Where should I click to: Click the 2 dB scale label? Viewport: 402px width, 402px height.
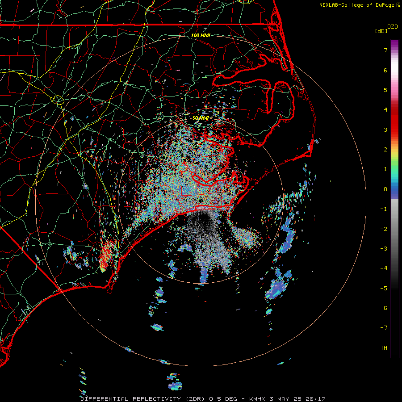(x=385, y=150)
